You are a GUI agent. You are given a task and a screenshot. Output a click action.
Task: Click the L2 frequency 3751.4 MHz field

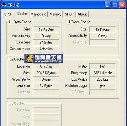click(x=103, y=73)
